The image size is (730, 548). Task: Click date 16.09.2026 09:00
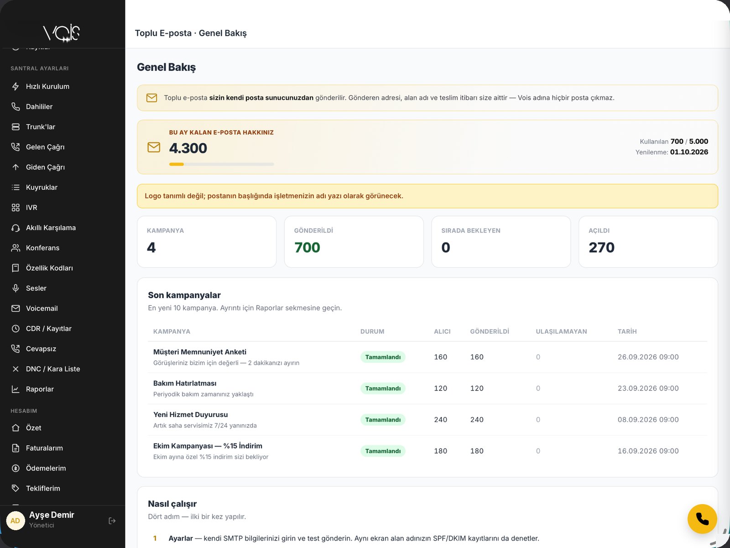(648, 451)
